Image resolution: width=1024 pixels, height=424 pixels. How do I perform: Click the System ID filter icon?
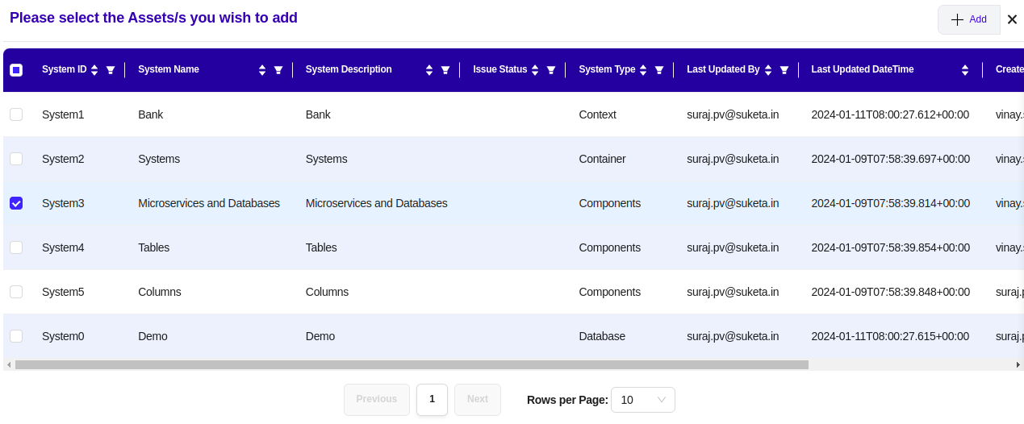(x=111, y=70)
